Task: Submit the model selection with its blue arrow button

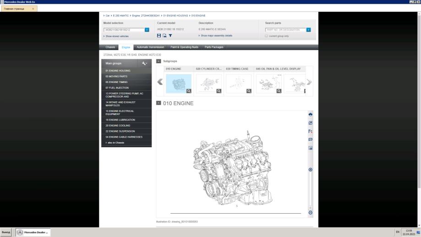Action: click(147, 30)
